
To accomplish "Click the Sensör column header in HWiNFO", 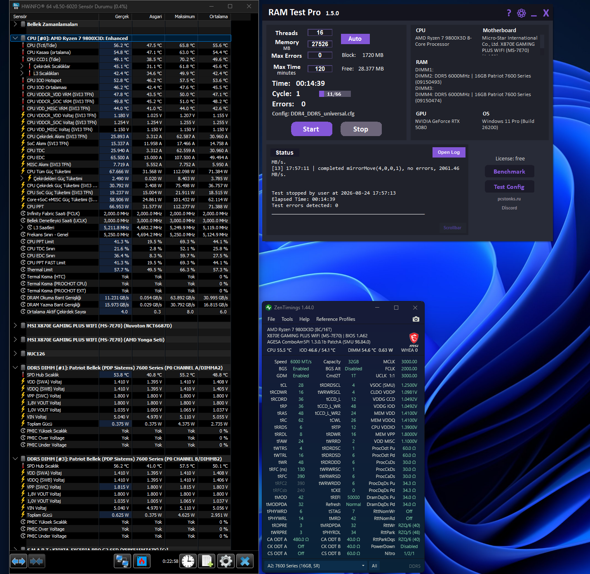I will coord(55,16).
